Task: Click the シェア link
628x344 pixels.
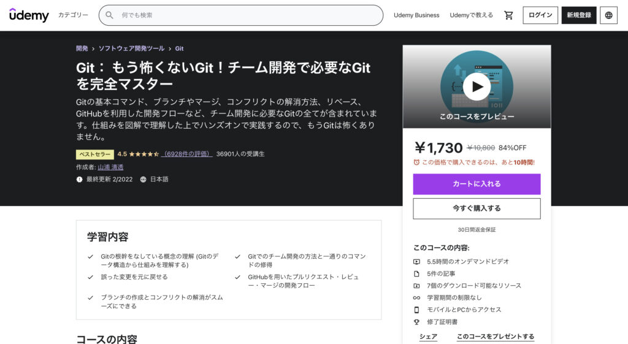Action: point(427,337)
